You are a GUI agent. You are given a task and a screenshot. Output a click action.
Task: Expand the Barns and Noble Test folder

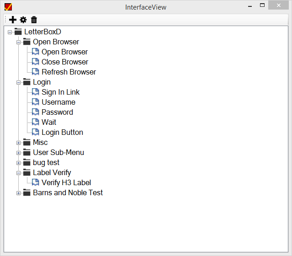[18, 193]
